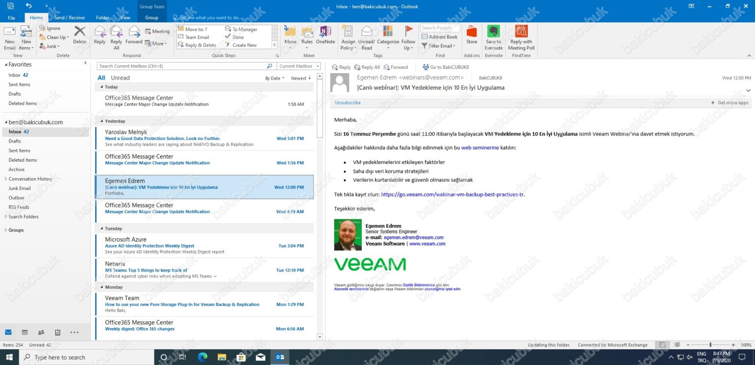
Task: Collapse the Yesterday message group
Action: pos(101,121)
